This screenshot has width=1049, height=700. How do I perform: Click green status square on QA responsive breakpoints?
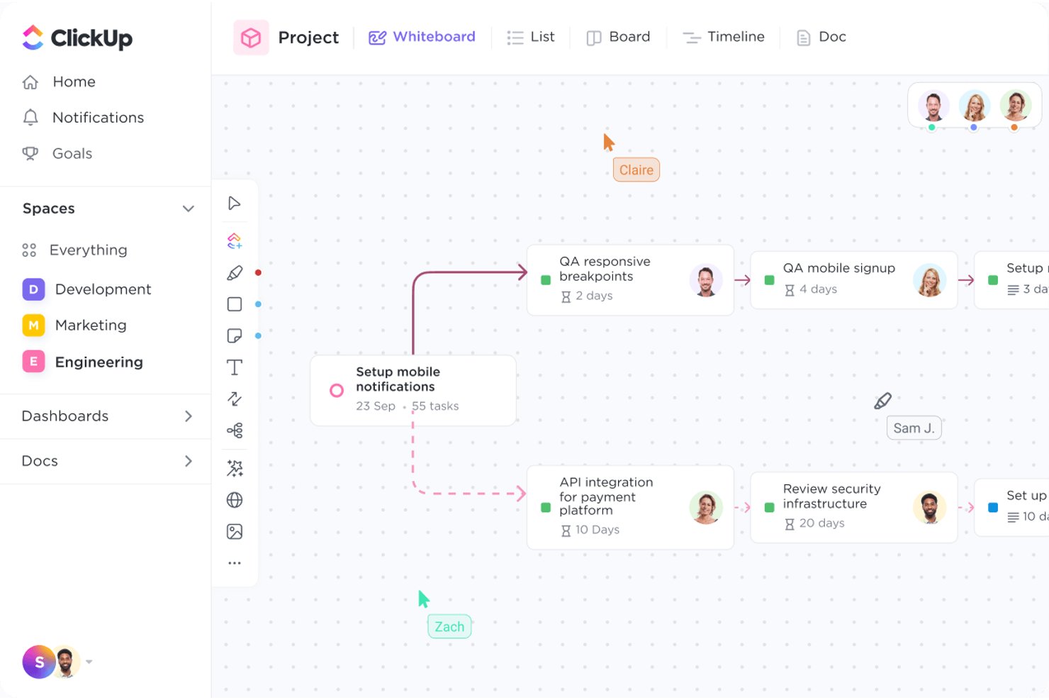[546, 280]
